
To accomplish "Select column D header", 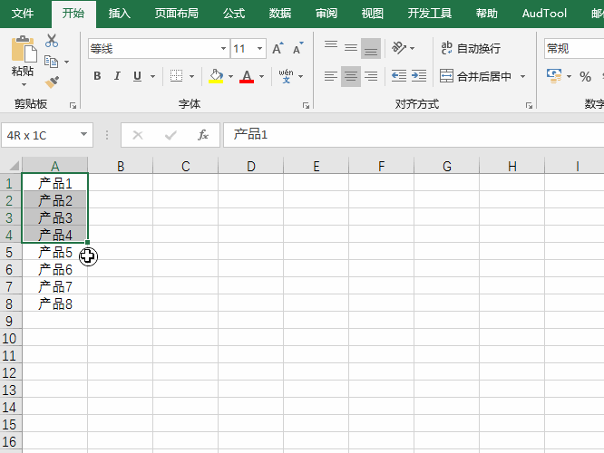I will [x=251, y=166].
